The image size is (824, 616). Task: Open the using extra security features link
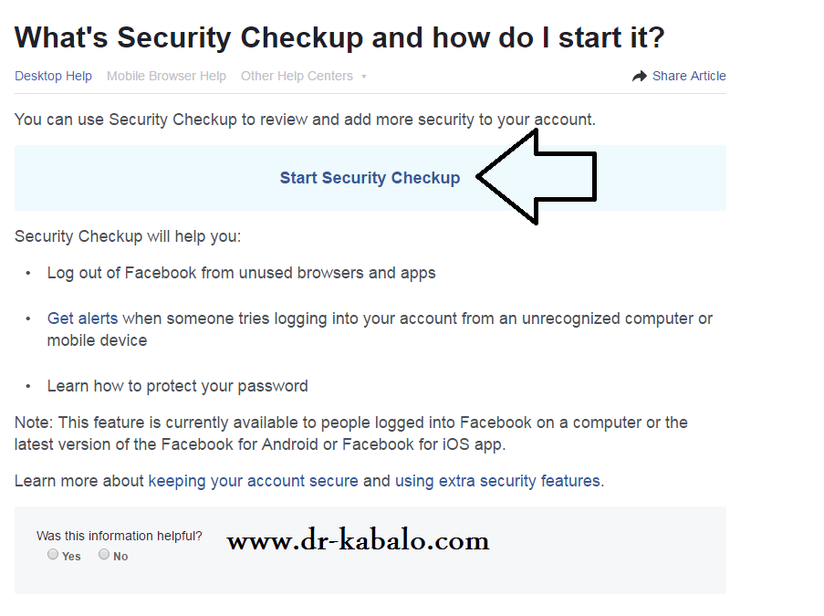click(497, 481)
